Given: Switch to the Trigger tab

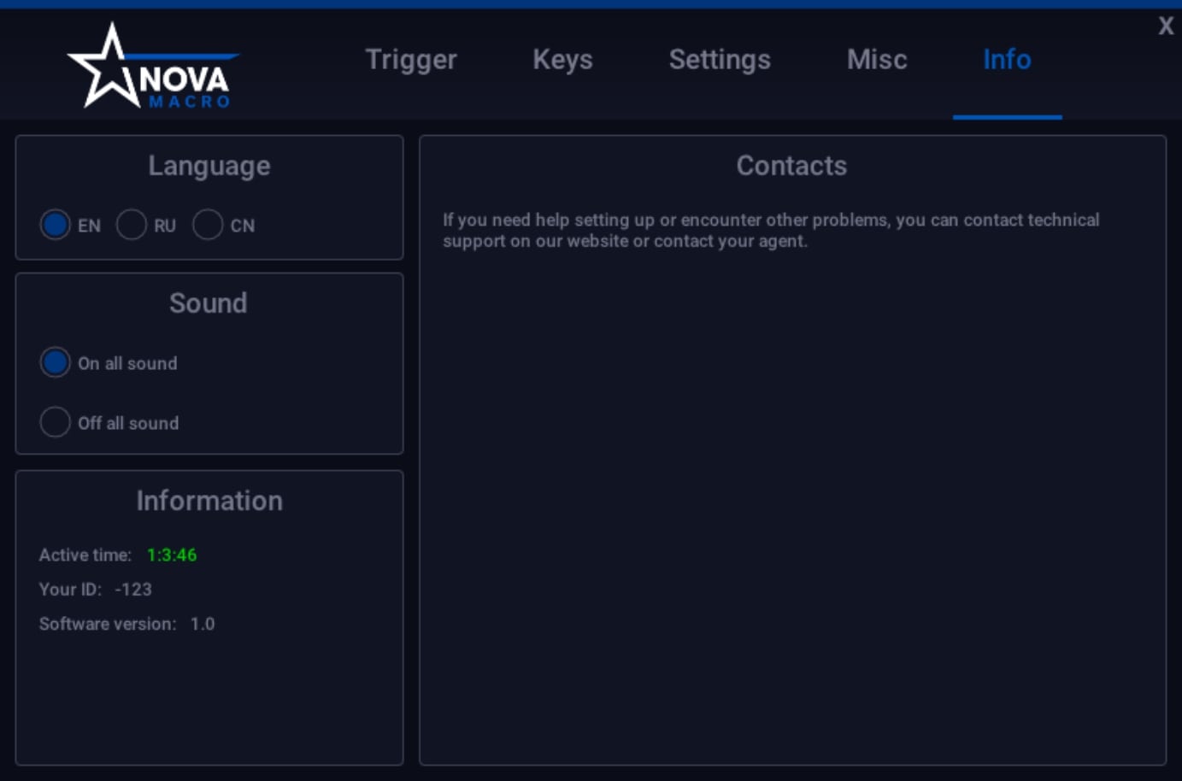Looking at the screenshot, I should click(x=411, y=60).
